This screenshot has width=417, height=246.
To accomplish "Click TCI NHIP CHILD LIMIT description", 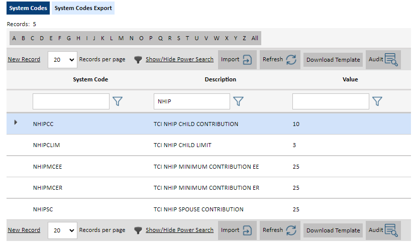I will [182, 145].
